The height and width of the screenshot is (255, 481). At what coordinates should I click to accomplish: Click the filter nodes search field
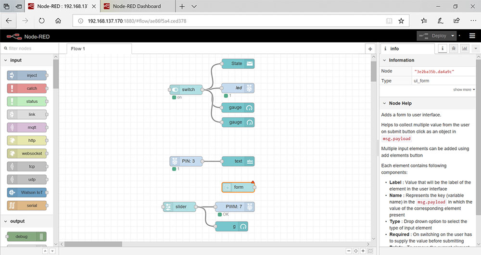click(x=29, y=49)
